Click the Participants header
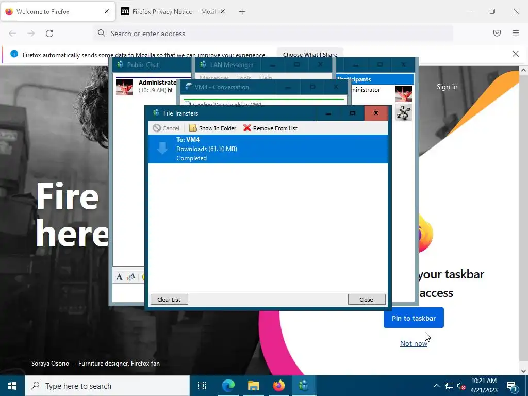This screenshot has height=396, width=528. [x=375, y=79]
